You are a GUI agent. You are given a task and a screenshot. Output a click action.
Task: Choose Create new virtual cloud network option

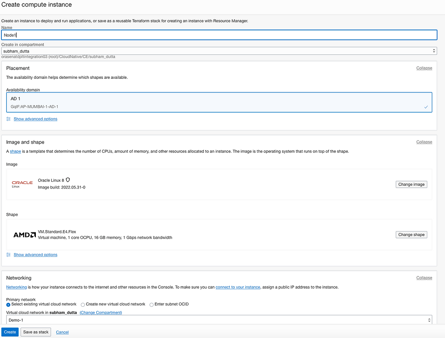tap(83, 304)
